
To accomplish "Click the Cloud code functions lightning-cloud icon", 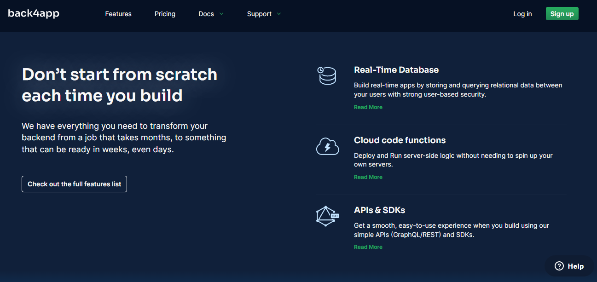I will (327, 146).
